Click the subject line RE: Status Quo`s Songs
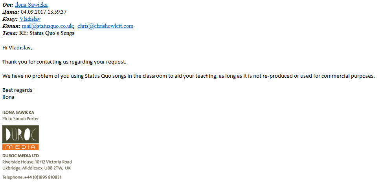382x184 pixels. click(x=47, y=33)
